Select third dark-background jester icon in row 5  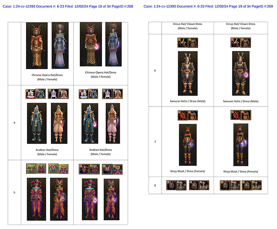[107, 169]
